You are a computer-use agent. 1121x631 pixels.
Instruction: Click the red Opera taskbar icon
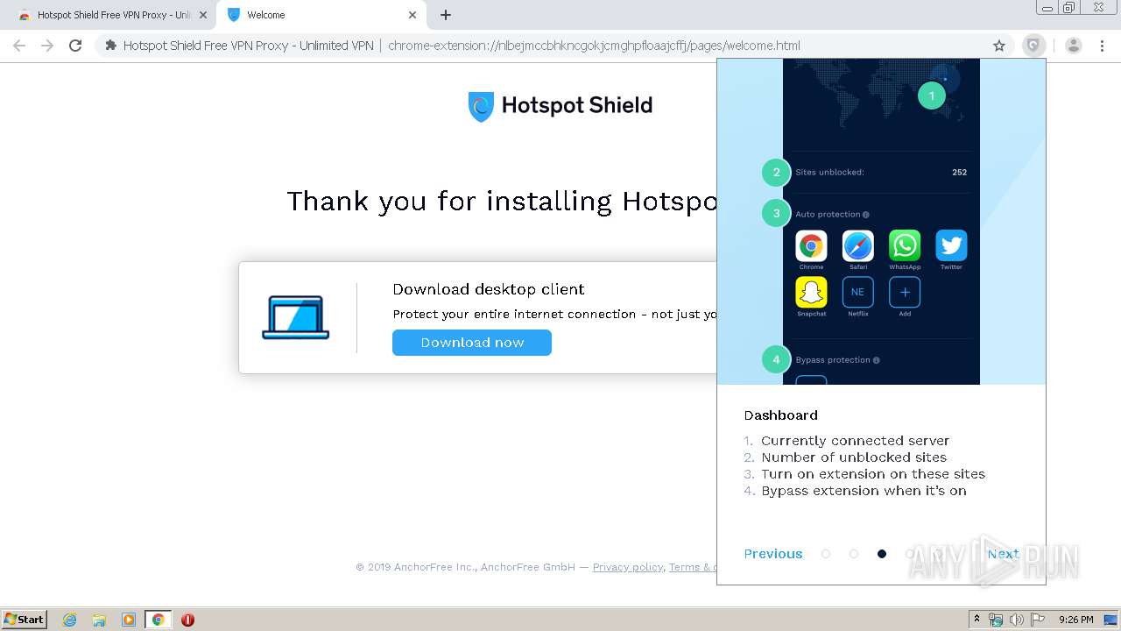(187, 620)
